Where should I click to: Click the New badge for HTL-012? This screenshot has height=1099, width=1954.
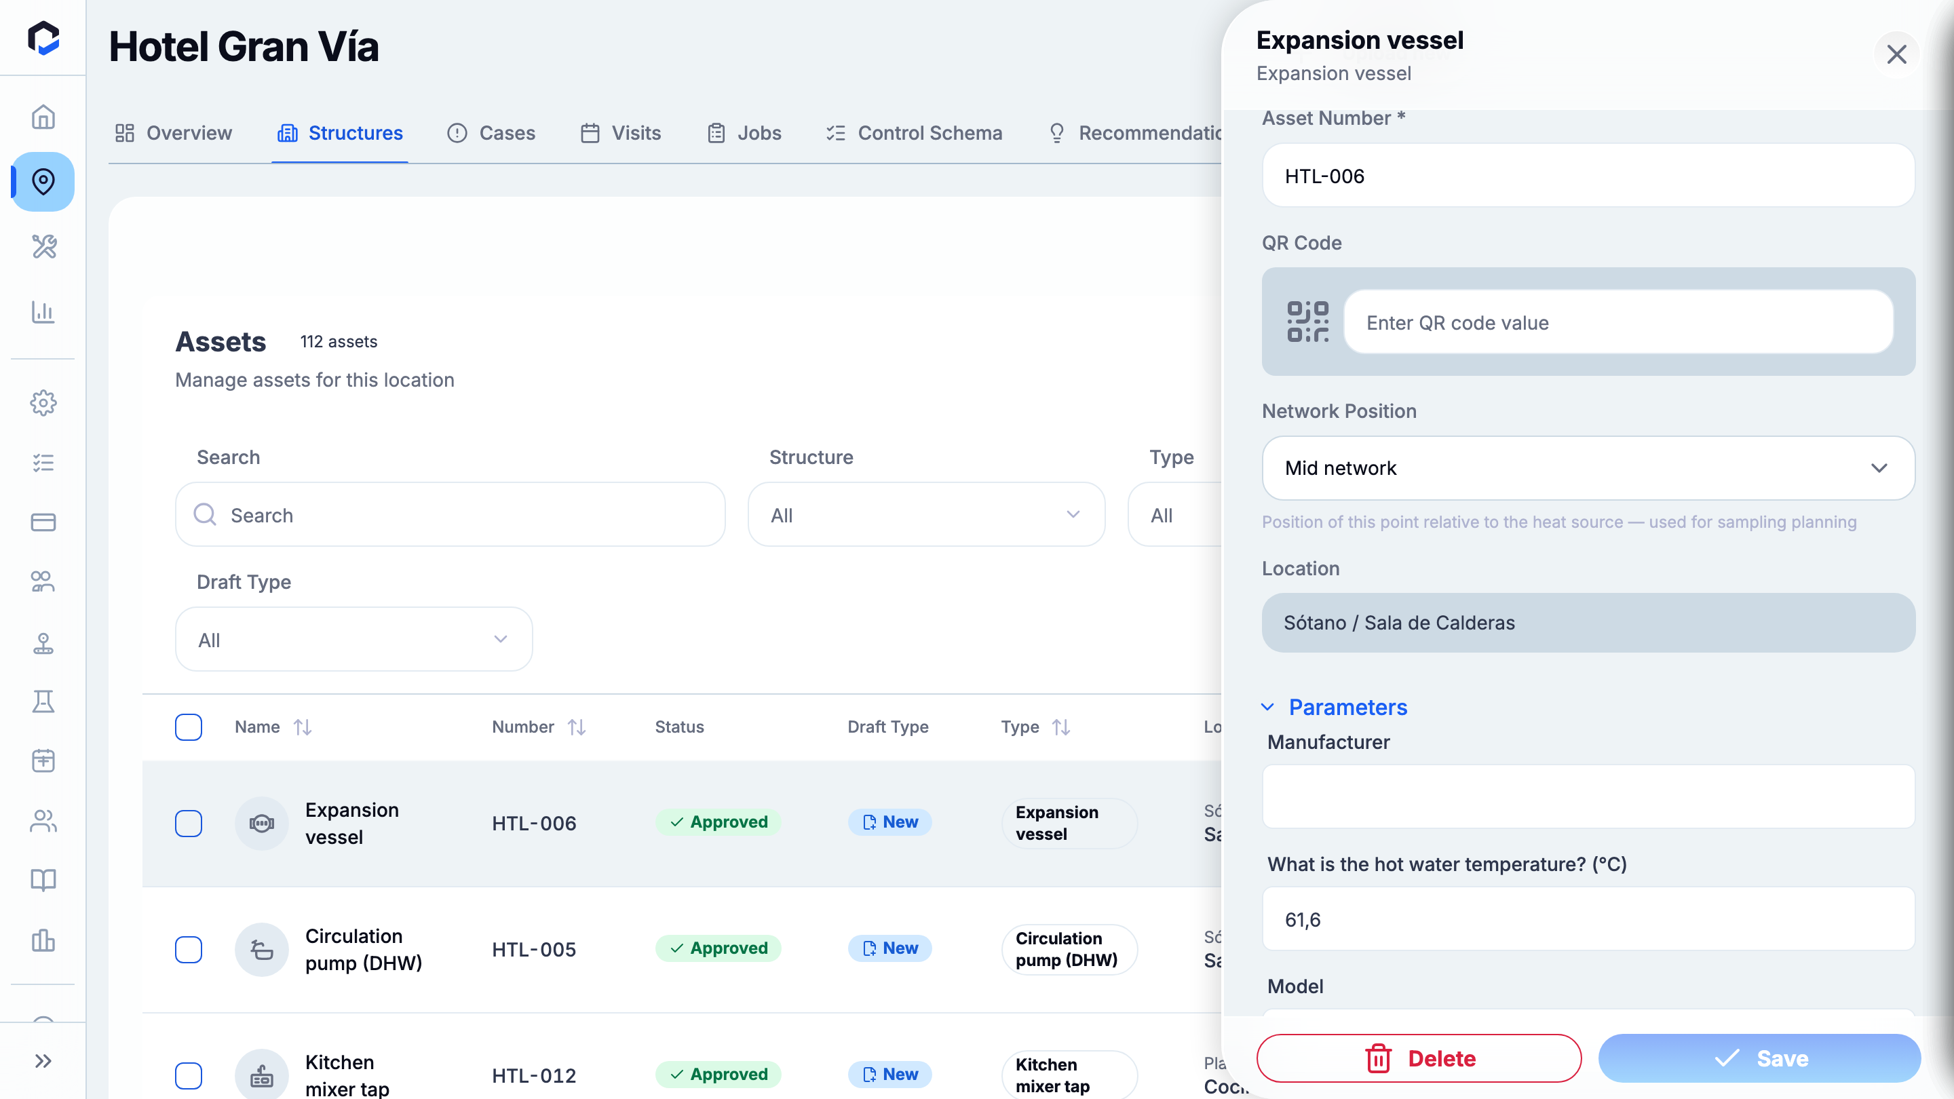pos(889,1073)
